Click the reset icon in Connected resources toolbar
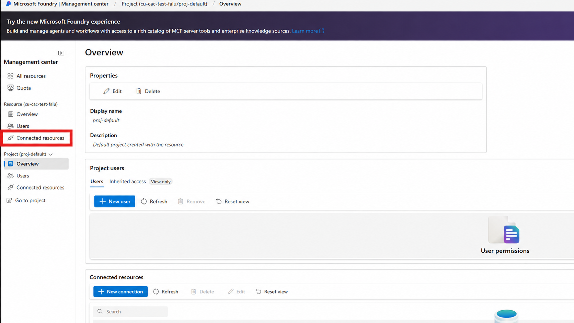574x323 pixels. pyautogui.click(x=259, y=292)
